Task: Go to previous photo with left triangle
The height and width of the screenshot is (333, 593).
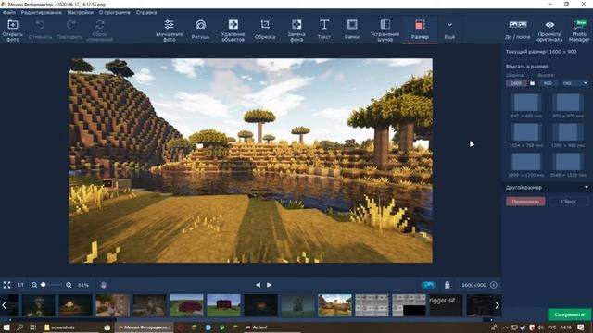Action: (258, 285)
